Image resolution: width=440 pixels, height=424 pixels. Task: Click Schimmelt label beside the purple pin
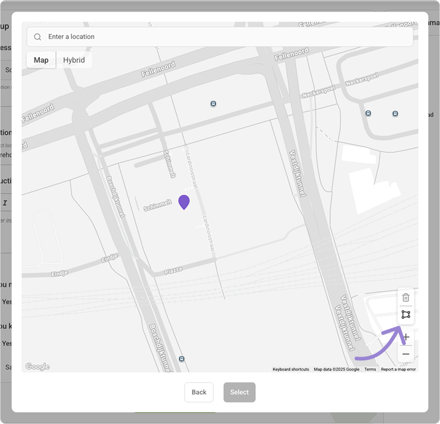pyautogui.click(x=157, y=205)
